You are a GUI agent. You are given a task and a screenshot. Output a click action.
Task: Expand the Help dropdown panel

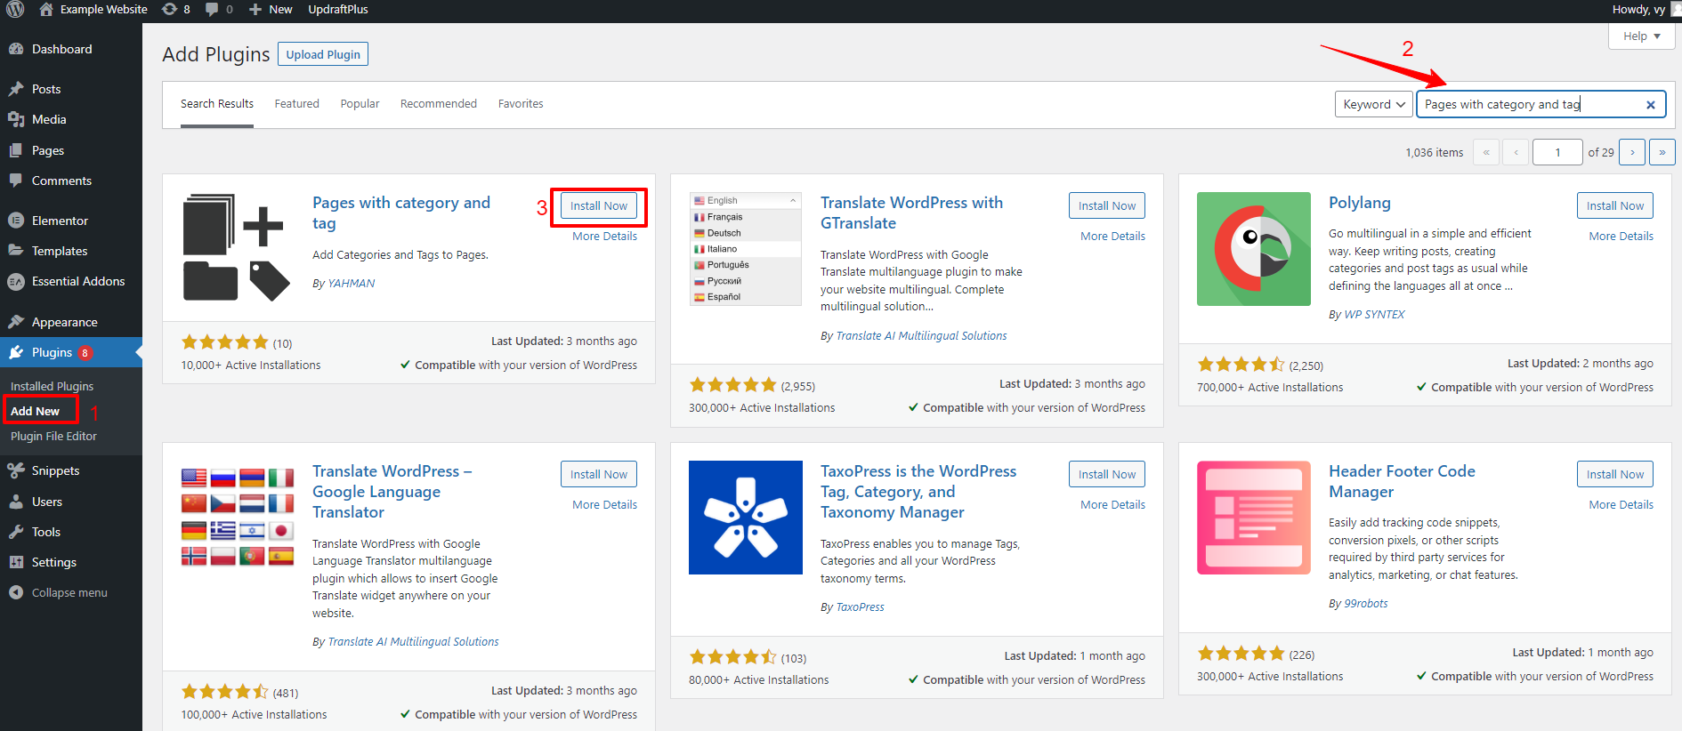(1642, 36)
